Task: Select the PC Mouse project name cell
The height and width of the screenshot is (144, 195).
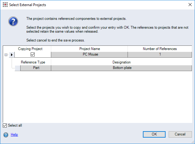Action: pyautogui.click(x=89, y=55)
